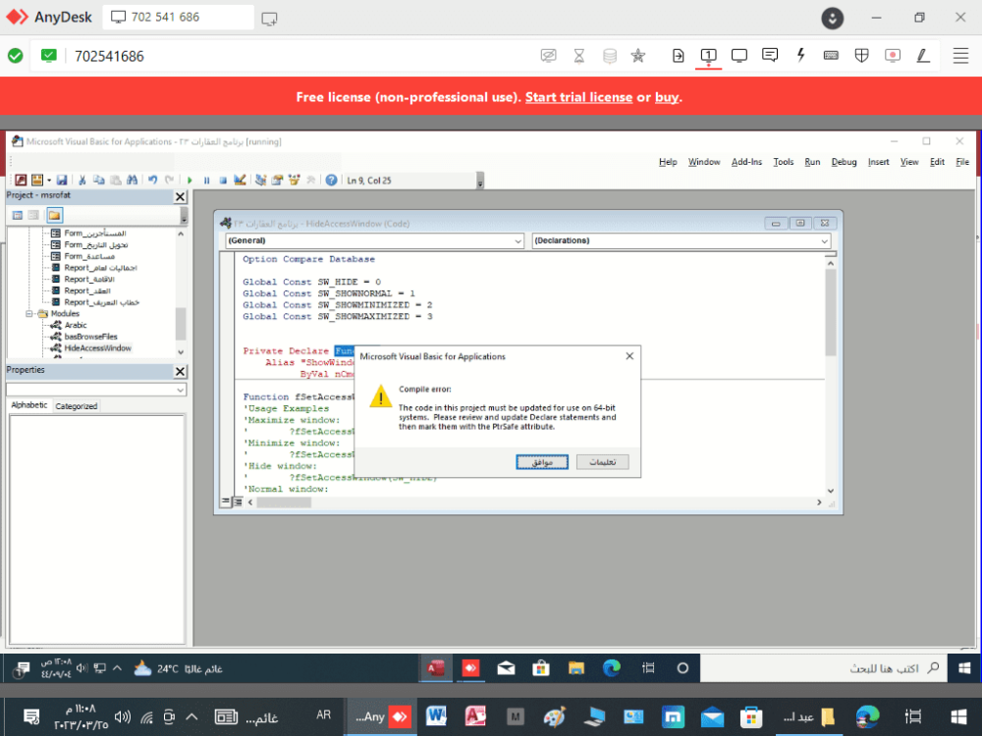Click the Cut scissors icon in VBA toolbar
Image resolution: width=982 pixels, height=736 pixels.
pyautogui.click(x=82, y=181)
